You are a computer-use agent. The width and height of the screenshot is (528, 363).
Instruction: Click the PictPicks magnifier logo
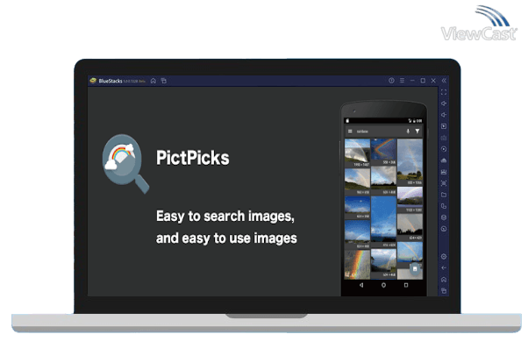pos(125,164)
